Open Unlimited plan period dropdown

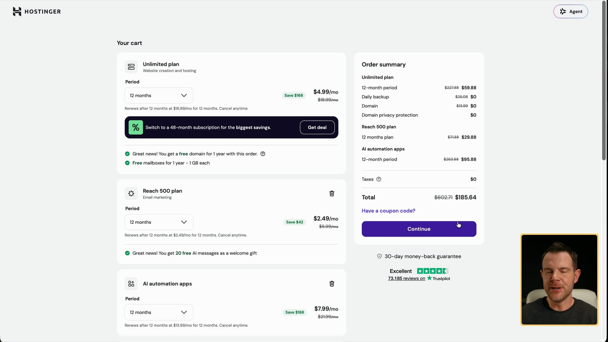(x=159, y=95)
